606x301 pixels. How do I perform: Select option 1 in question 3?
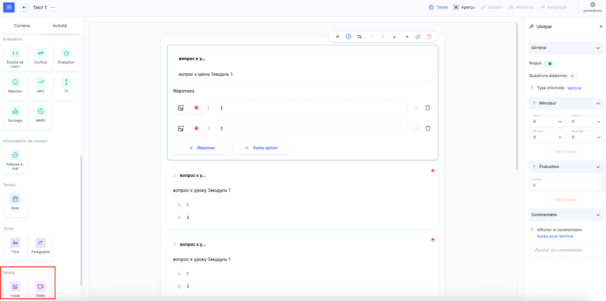pos(179,274)
